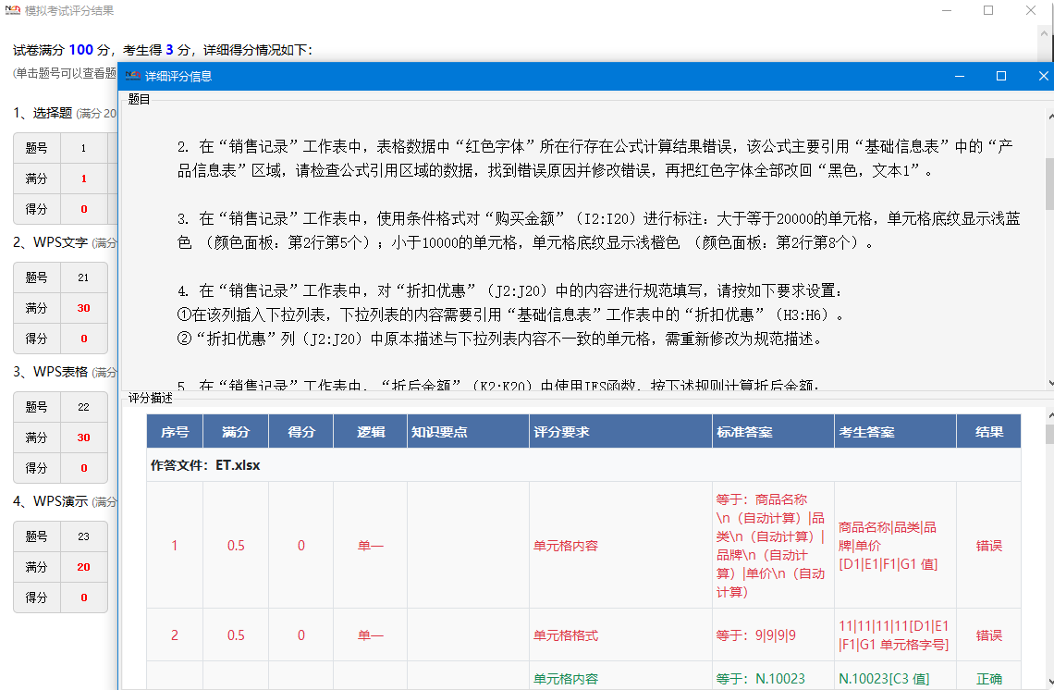
Task: Click 单元格格式 requirement in row 2
Action: (x=565, y=635)
